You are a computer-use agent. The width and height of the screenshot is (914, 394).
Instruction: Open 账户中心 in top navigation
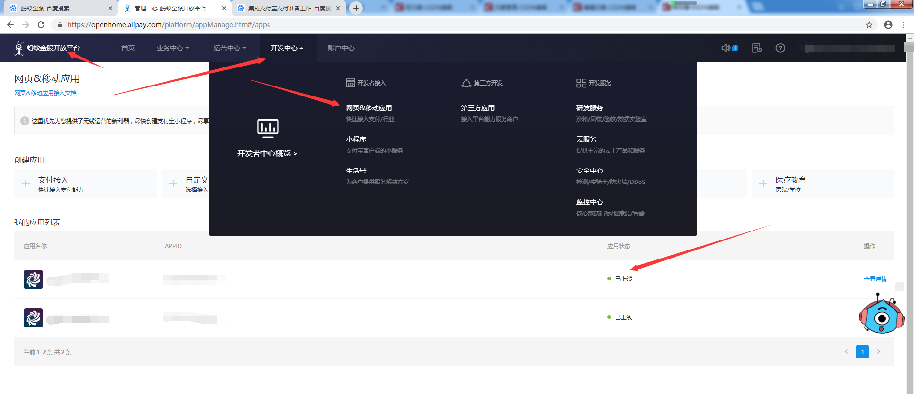[x=341, y=48]
